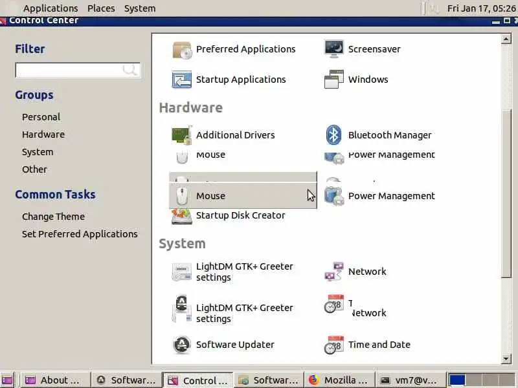The height and width of the screenshot is (388, 518).
Task: Click the "Bluetooth Manager" label
Action: (x=390, y=135)
